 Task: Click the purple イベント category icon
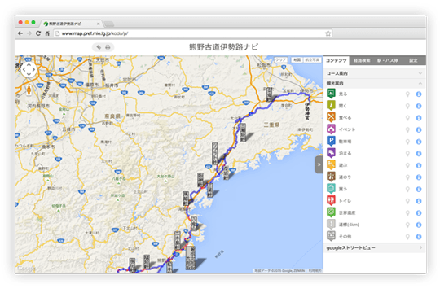[x=331, y=129]
